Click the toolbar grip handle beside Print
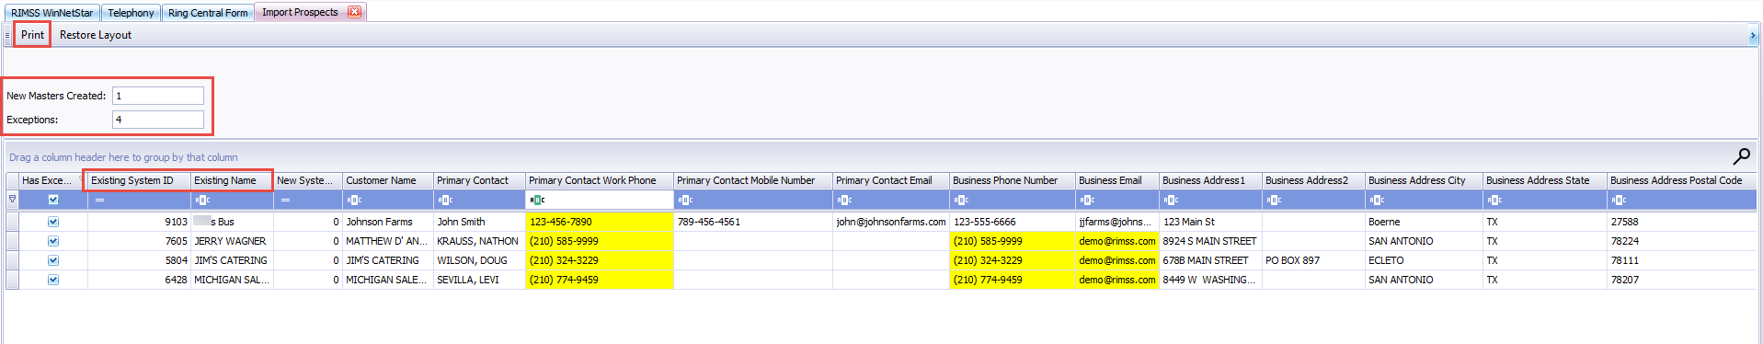The height and width of the screenshot is (344, 1763). click(7, 35)
